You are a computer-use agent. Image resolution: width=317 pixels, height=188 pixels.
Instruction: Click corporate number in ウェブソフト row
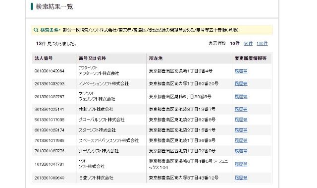pos(50,97)
